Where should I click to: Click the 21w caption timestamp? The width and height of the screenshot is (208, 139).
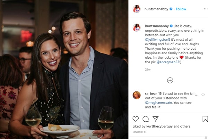148,69
